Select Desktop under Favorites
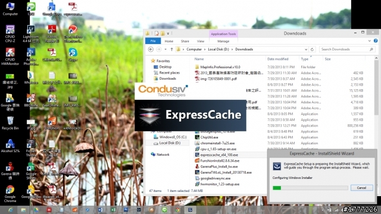Screen dimensions: 381x214 click(165, 67)
